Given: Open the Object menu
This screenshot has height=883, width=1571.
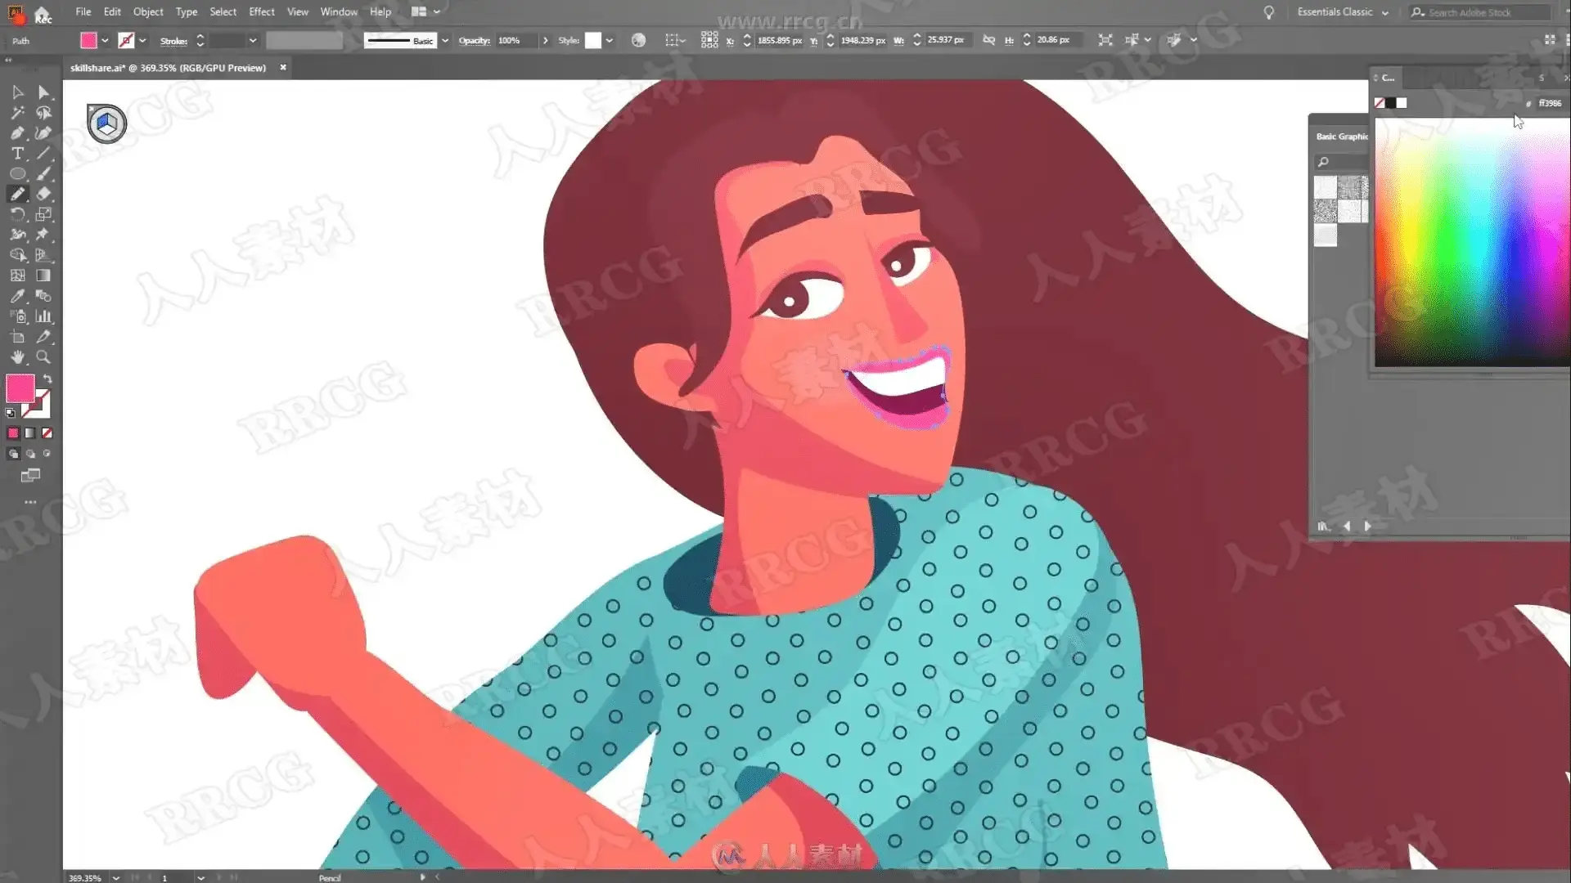Looking at the screenshot, I should 148,11.
